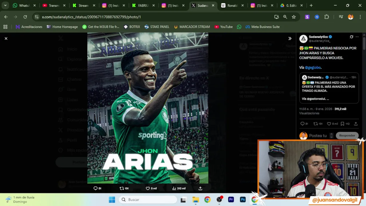The width and height of the screenshot is (366, 206).
Task: Click the purple S extension icon
Action: click(x=307, y=17)
